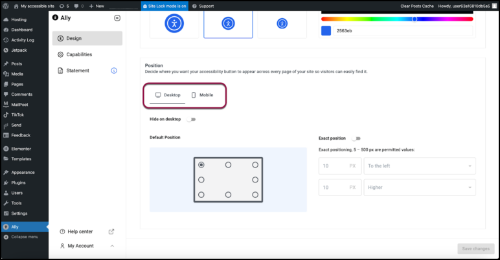
Task: Select bottom-center default position radio
Action: pos(229,195)
